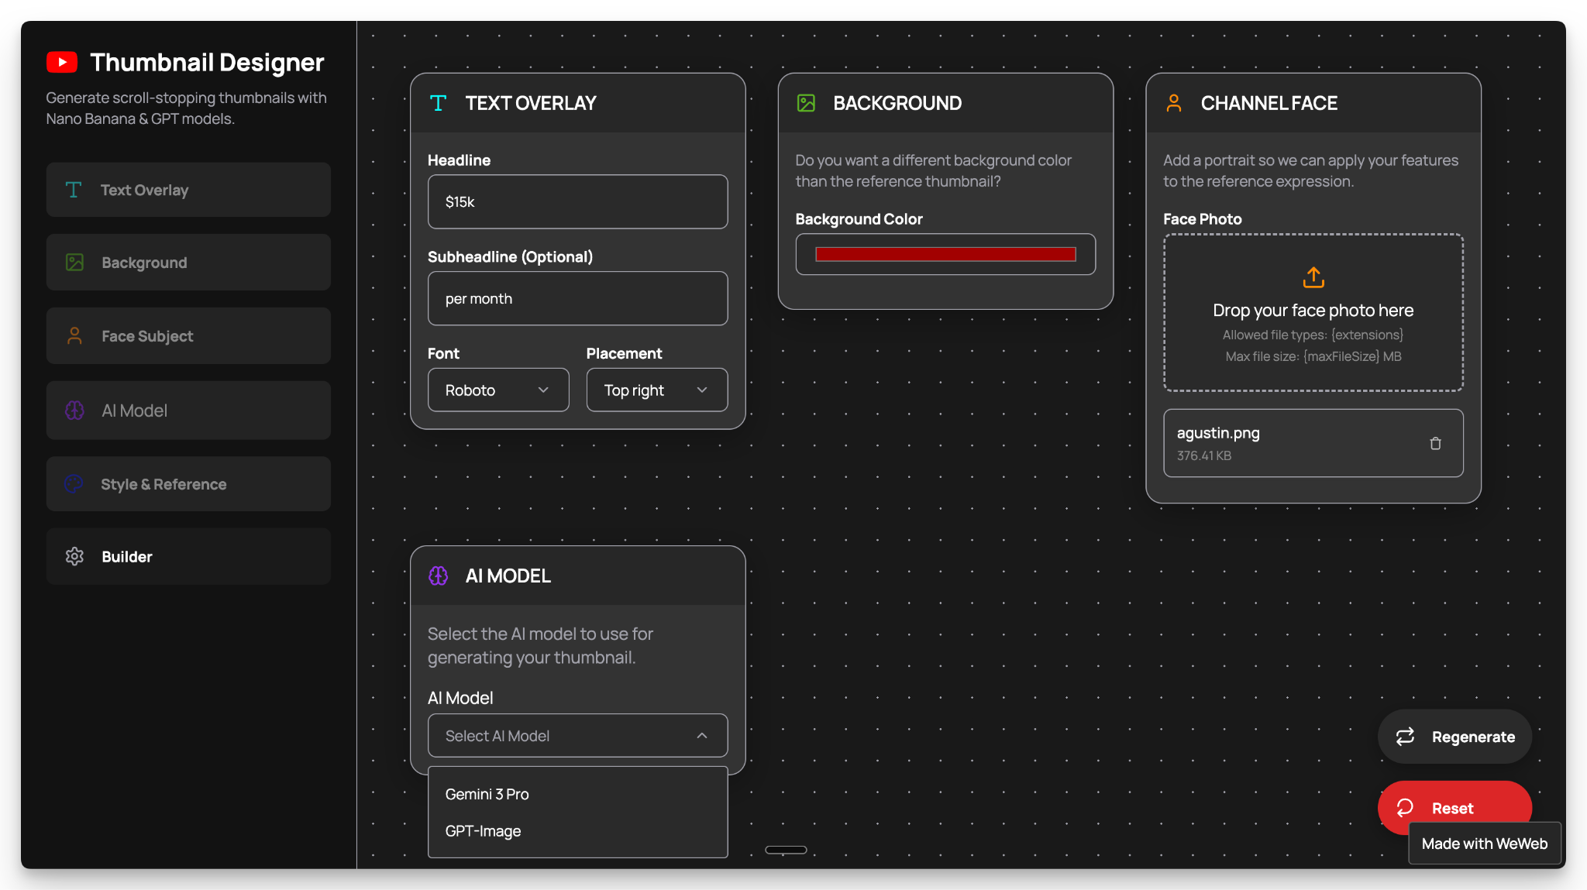Open the red Background Color swatch

pos(945,254)
